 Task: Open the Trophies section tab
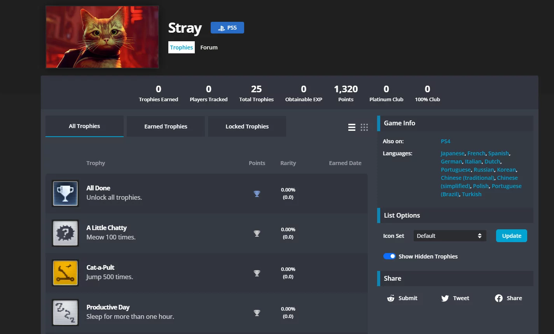[x=182, y=47]
